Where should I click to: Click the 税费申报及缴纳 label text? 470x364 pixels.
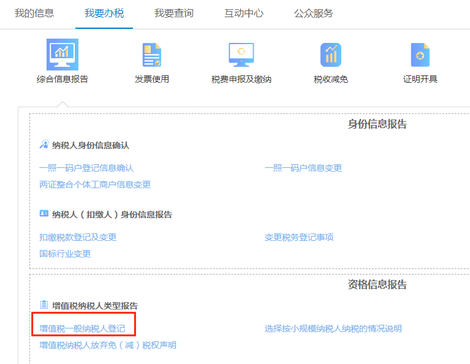241,79
